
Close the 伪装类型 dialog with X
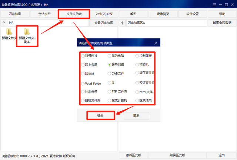156,43
